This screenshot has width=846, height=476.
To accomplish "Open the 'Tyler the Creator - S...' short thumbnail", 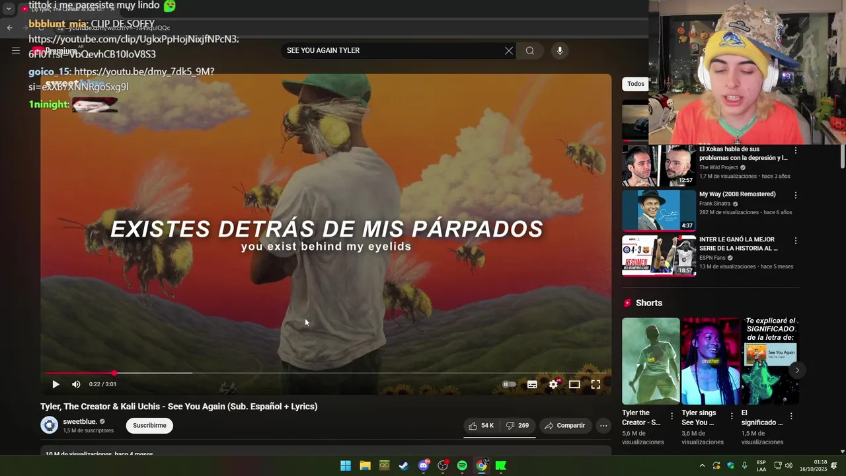I will [650, 361].
